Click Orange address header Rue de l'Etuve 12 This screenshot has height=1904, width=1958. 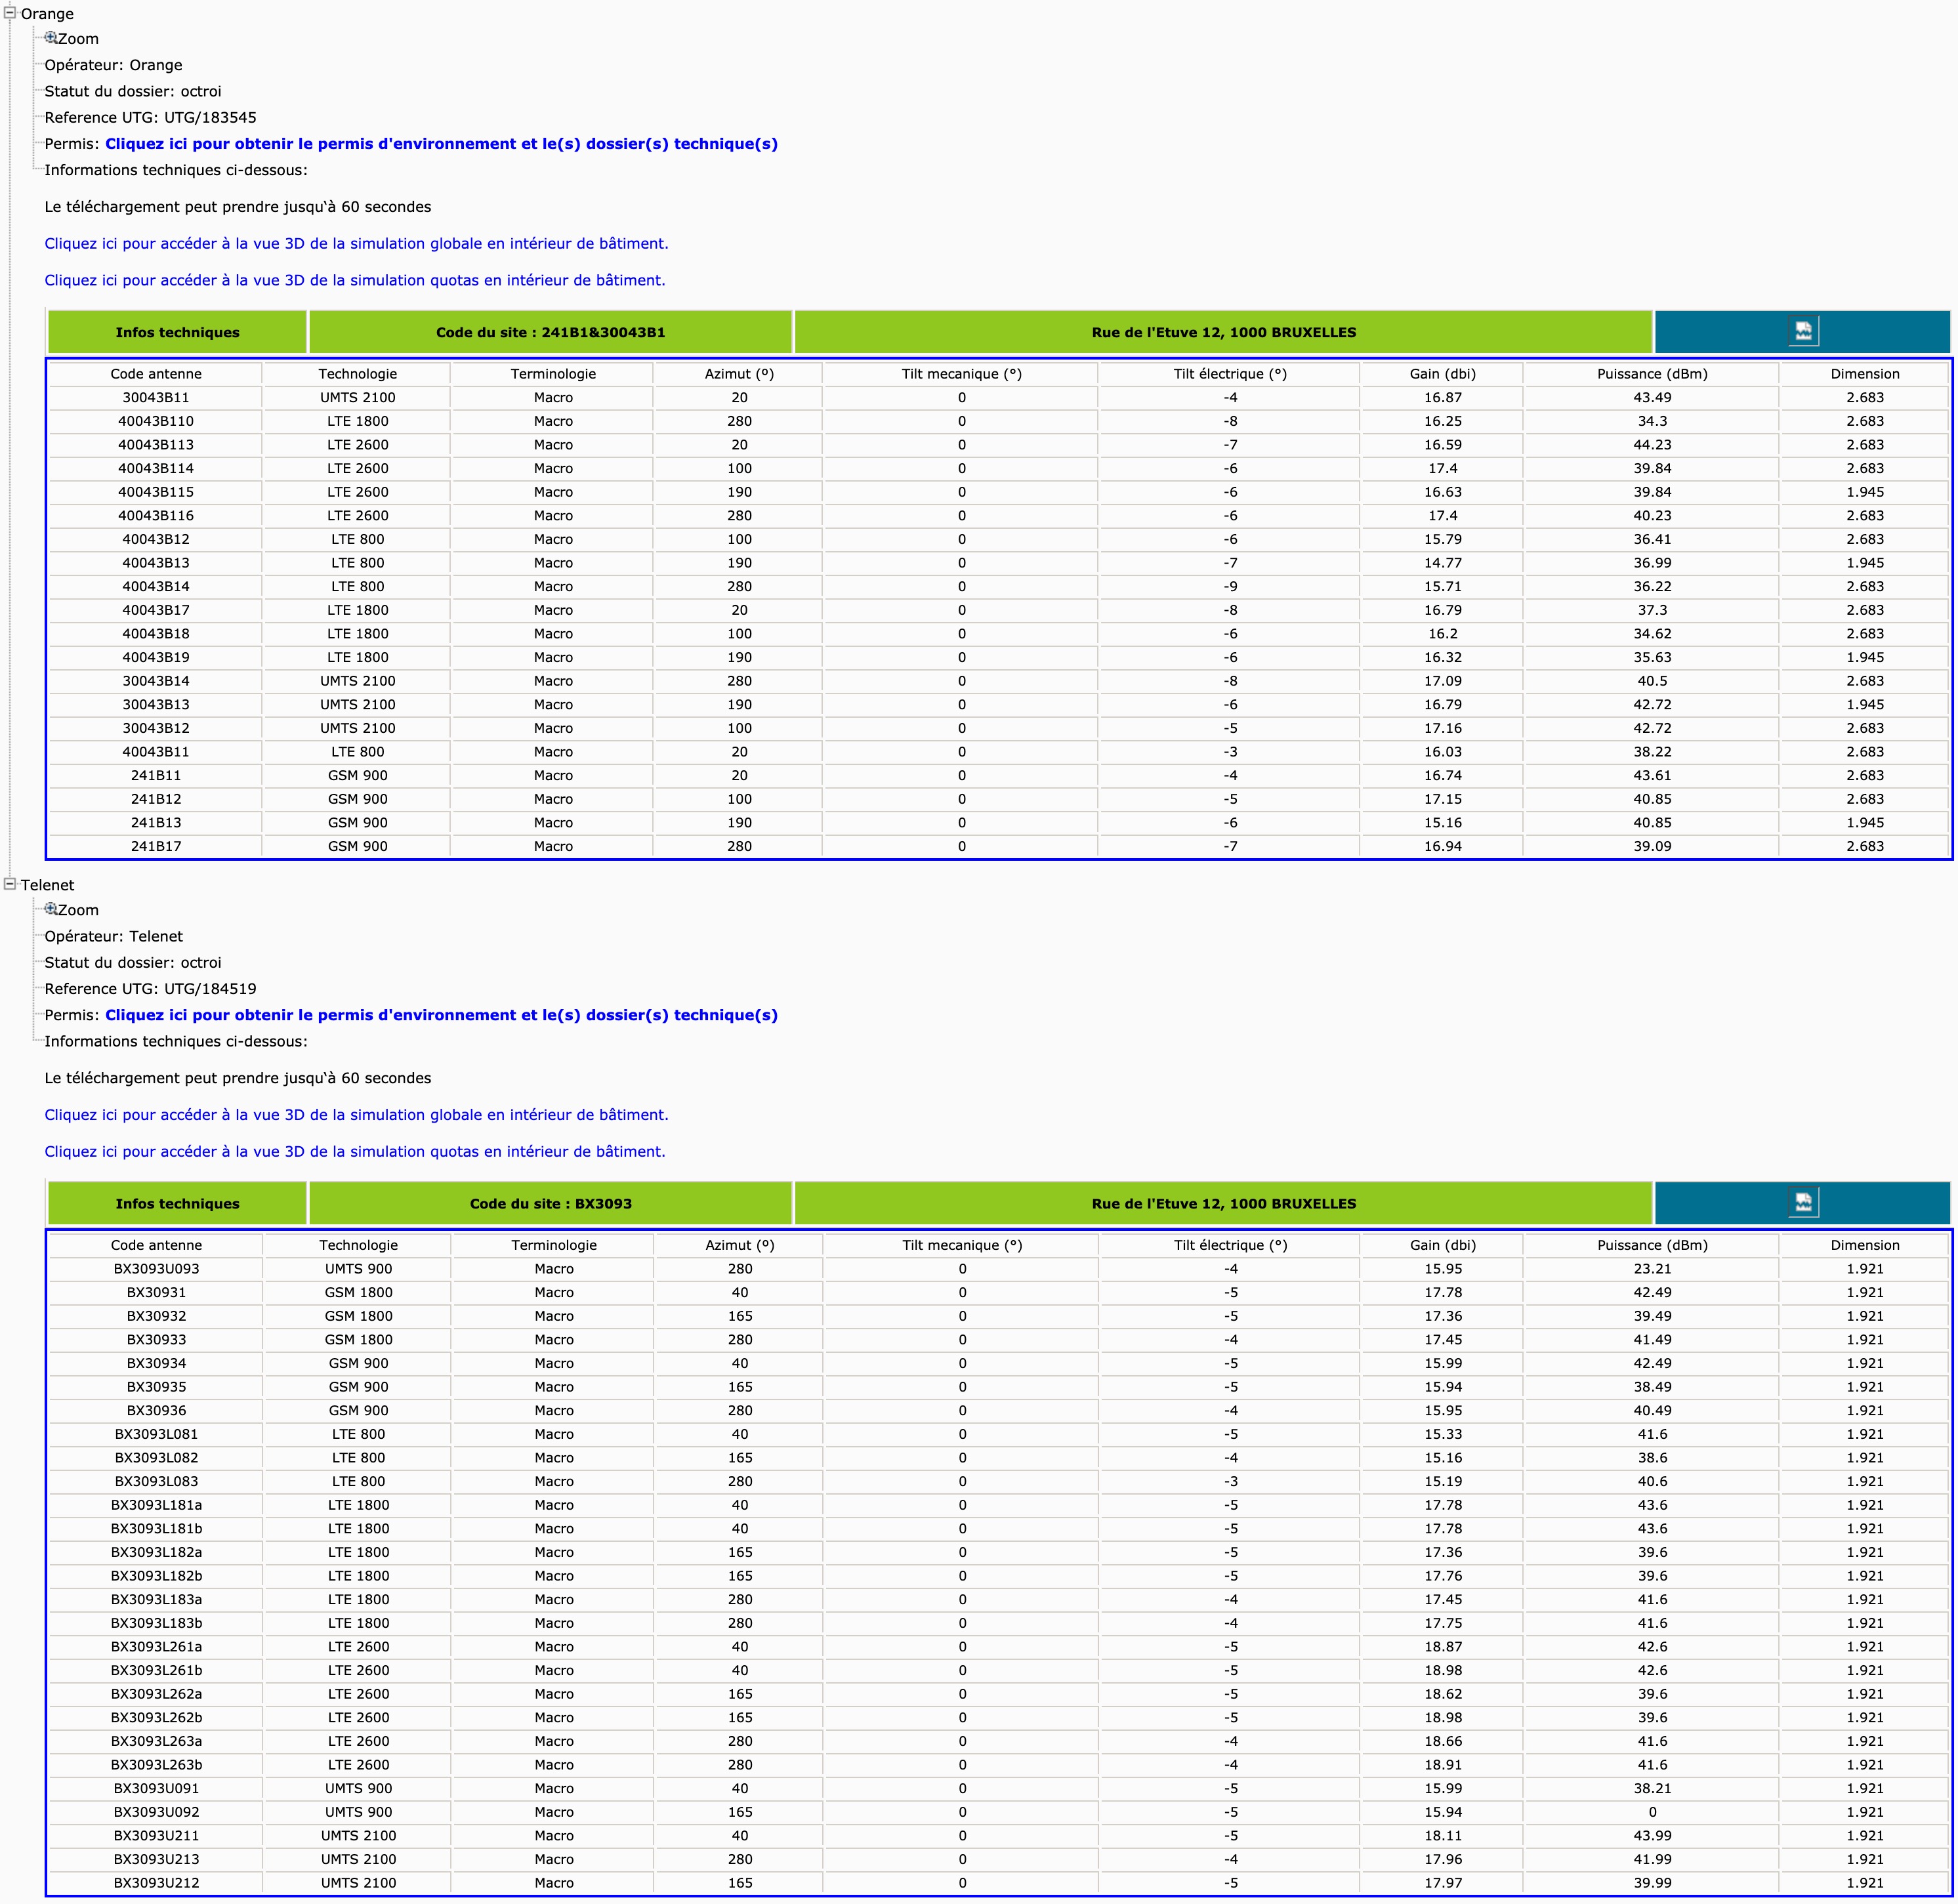[x=1224, y=332]
